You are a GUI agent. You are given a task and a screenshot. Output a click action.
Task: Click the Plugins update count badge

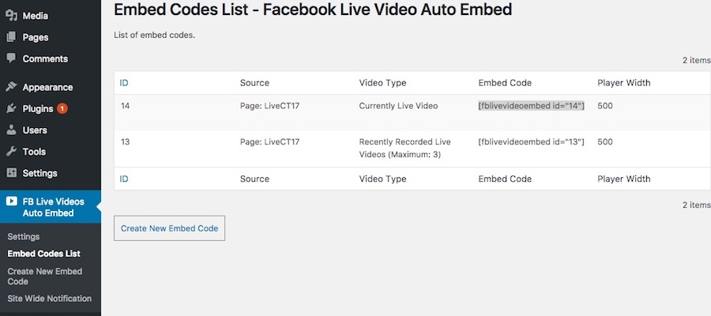(x=62, y=108)
